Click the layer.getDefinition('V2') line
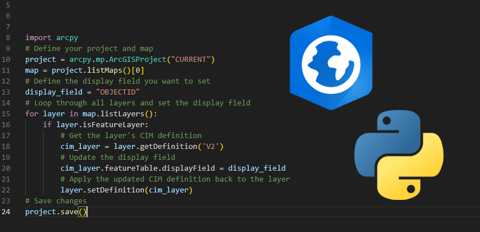Screen dimensions: 480x232 [x=142, y=147]
